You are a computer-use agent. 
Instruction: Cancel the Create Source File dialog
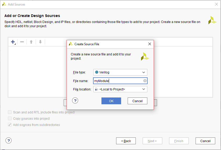(x=137, y=101)
